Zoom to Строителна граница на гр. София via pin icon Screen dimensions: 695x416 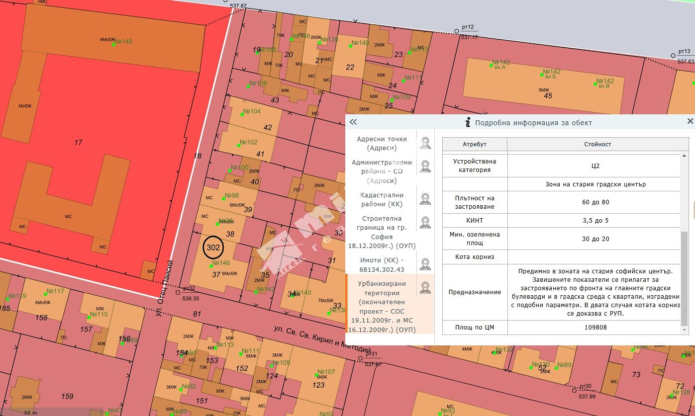coord(425,222)
